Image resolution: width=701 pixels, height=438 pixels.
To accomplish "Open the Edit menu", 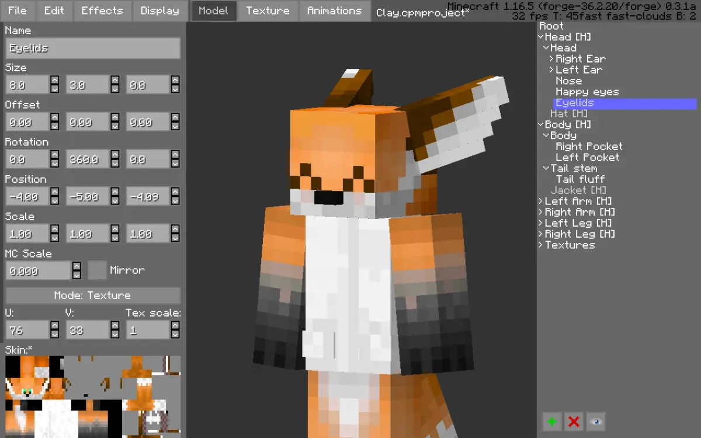I will [54, 11].
